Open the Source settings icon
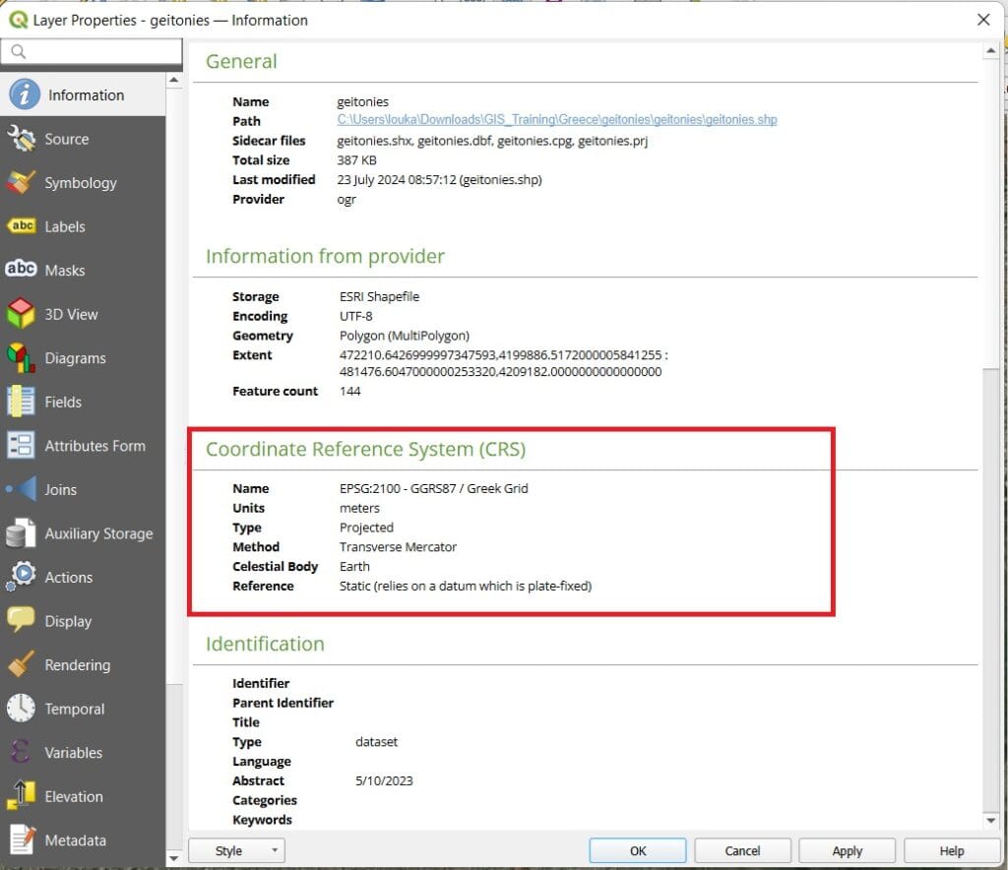Viewport: 1008px width, 870px height. (x=21, y=139)
